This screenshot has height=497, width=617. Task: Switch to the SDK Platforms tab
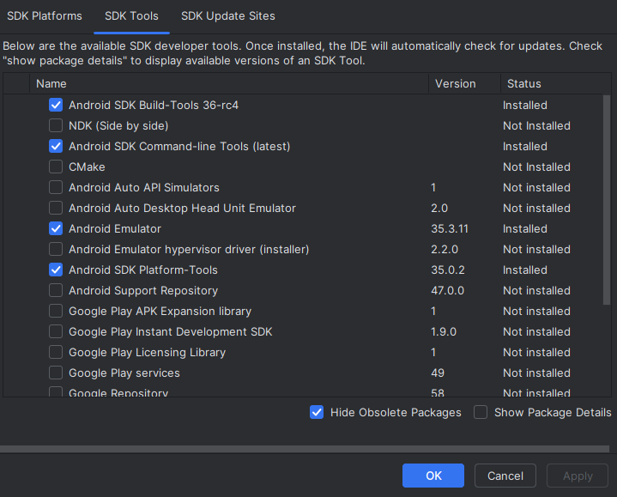45,16
